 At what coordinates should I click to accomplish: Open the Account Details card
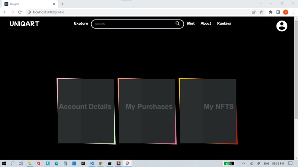point(86,111)
